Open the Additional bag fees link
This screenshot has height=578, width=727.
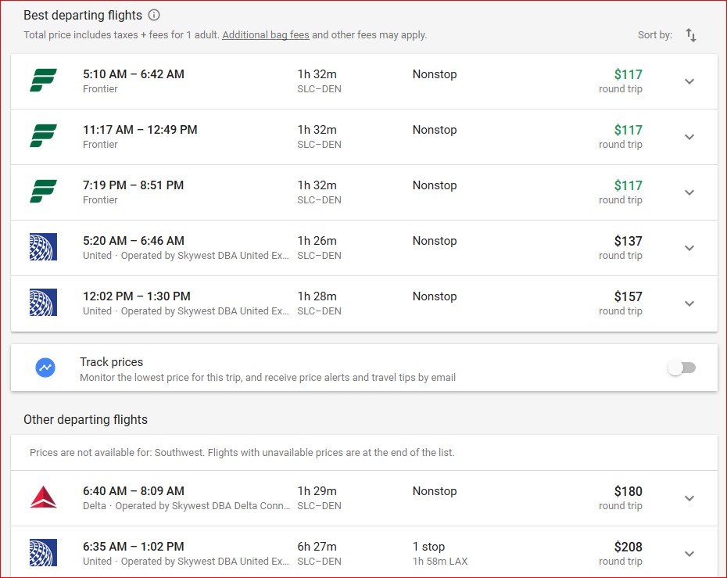266,35
